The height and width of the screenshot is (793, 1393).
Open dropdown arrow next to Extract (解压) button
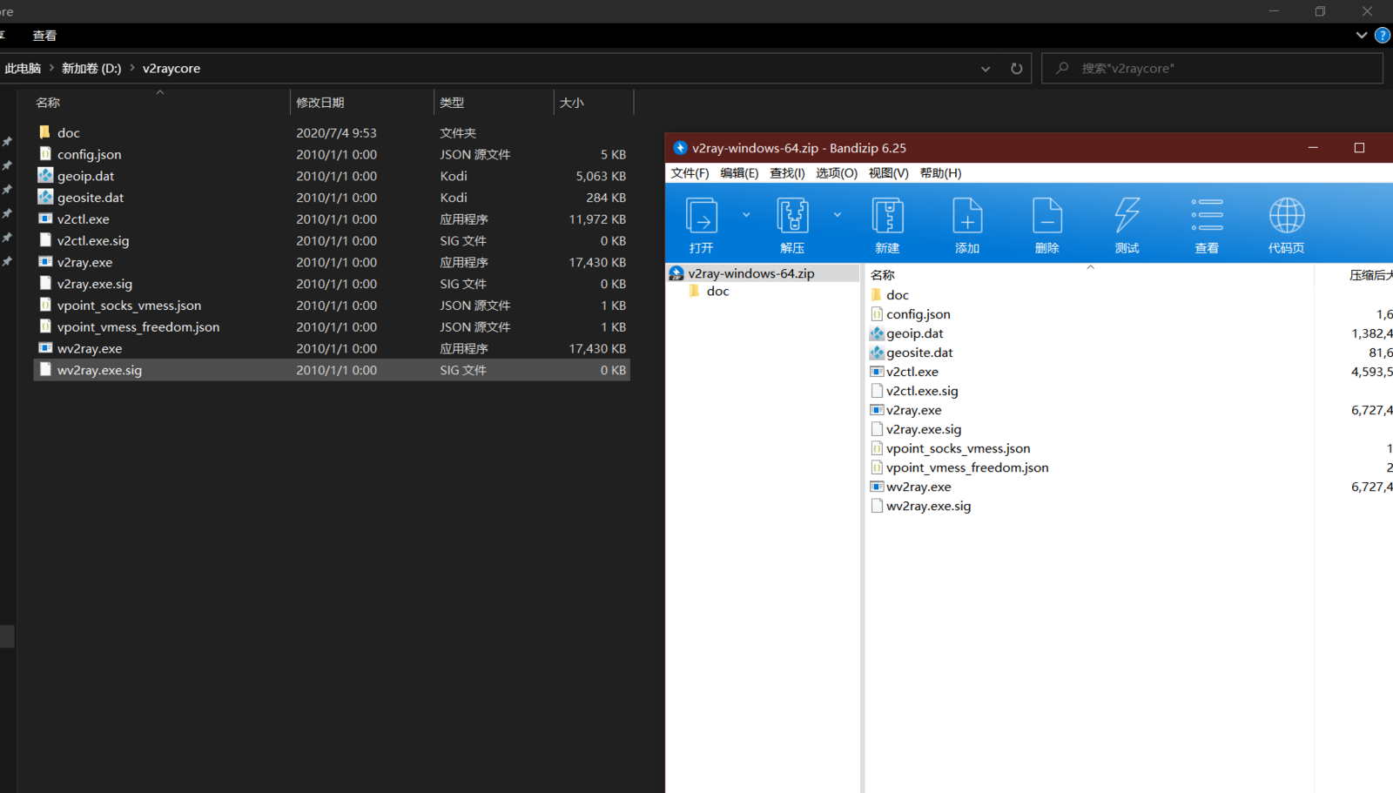838,215
